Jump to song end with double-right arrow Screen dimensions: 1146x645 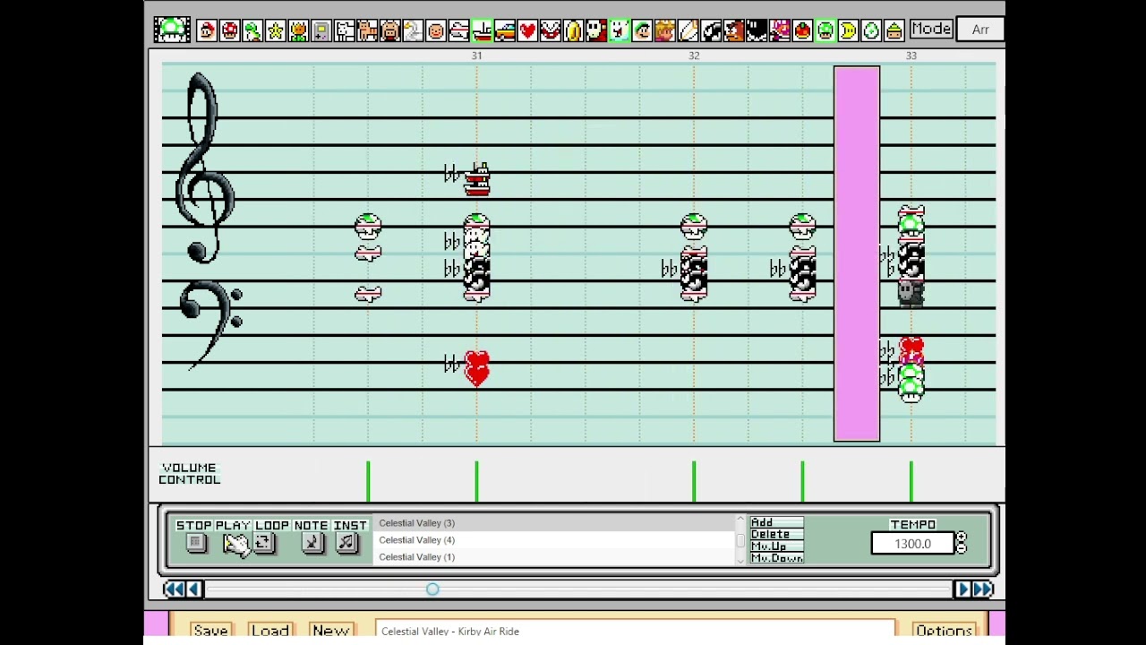[983, 589]
